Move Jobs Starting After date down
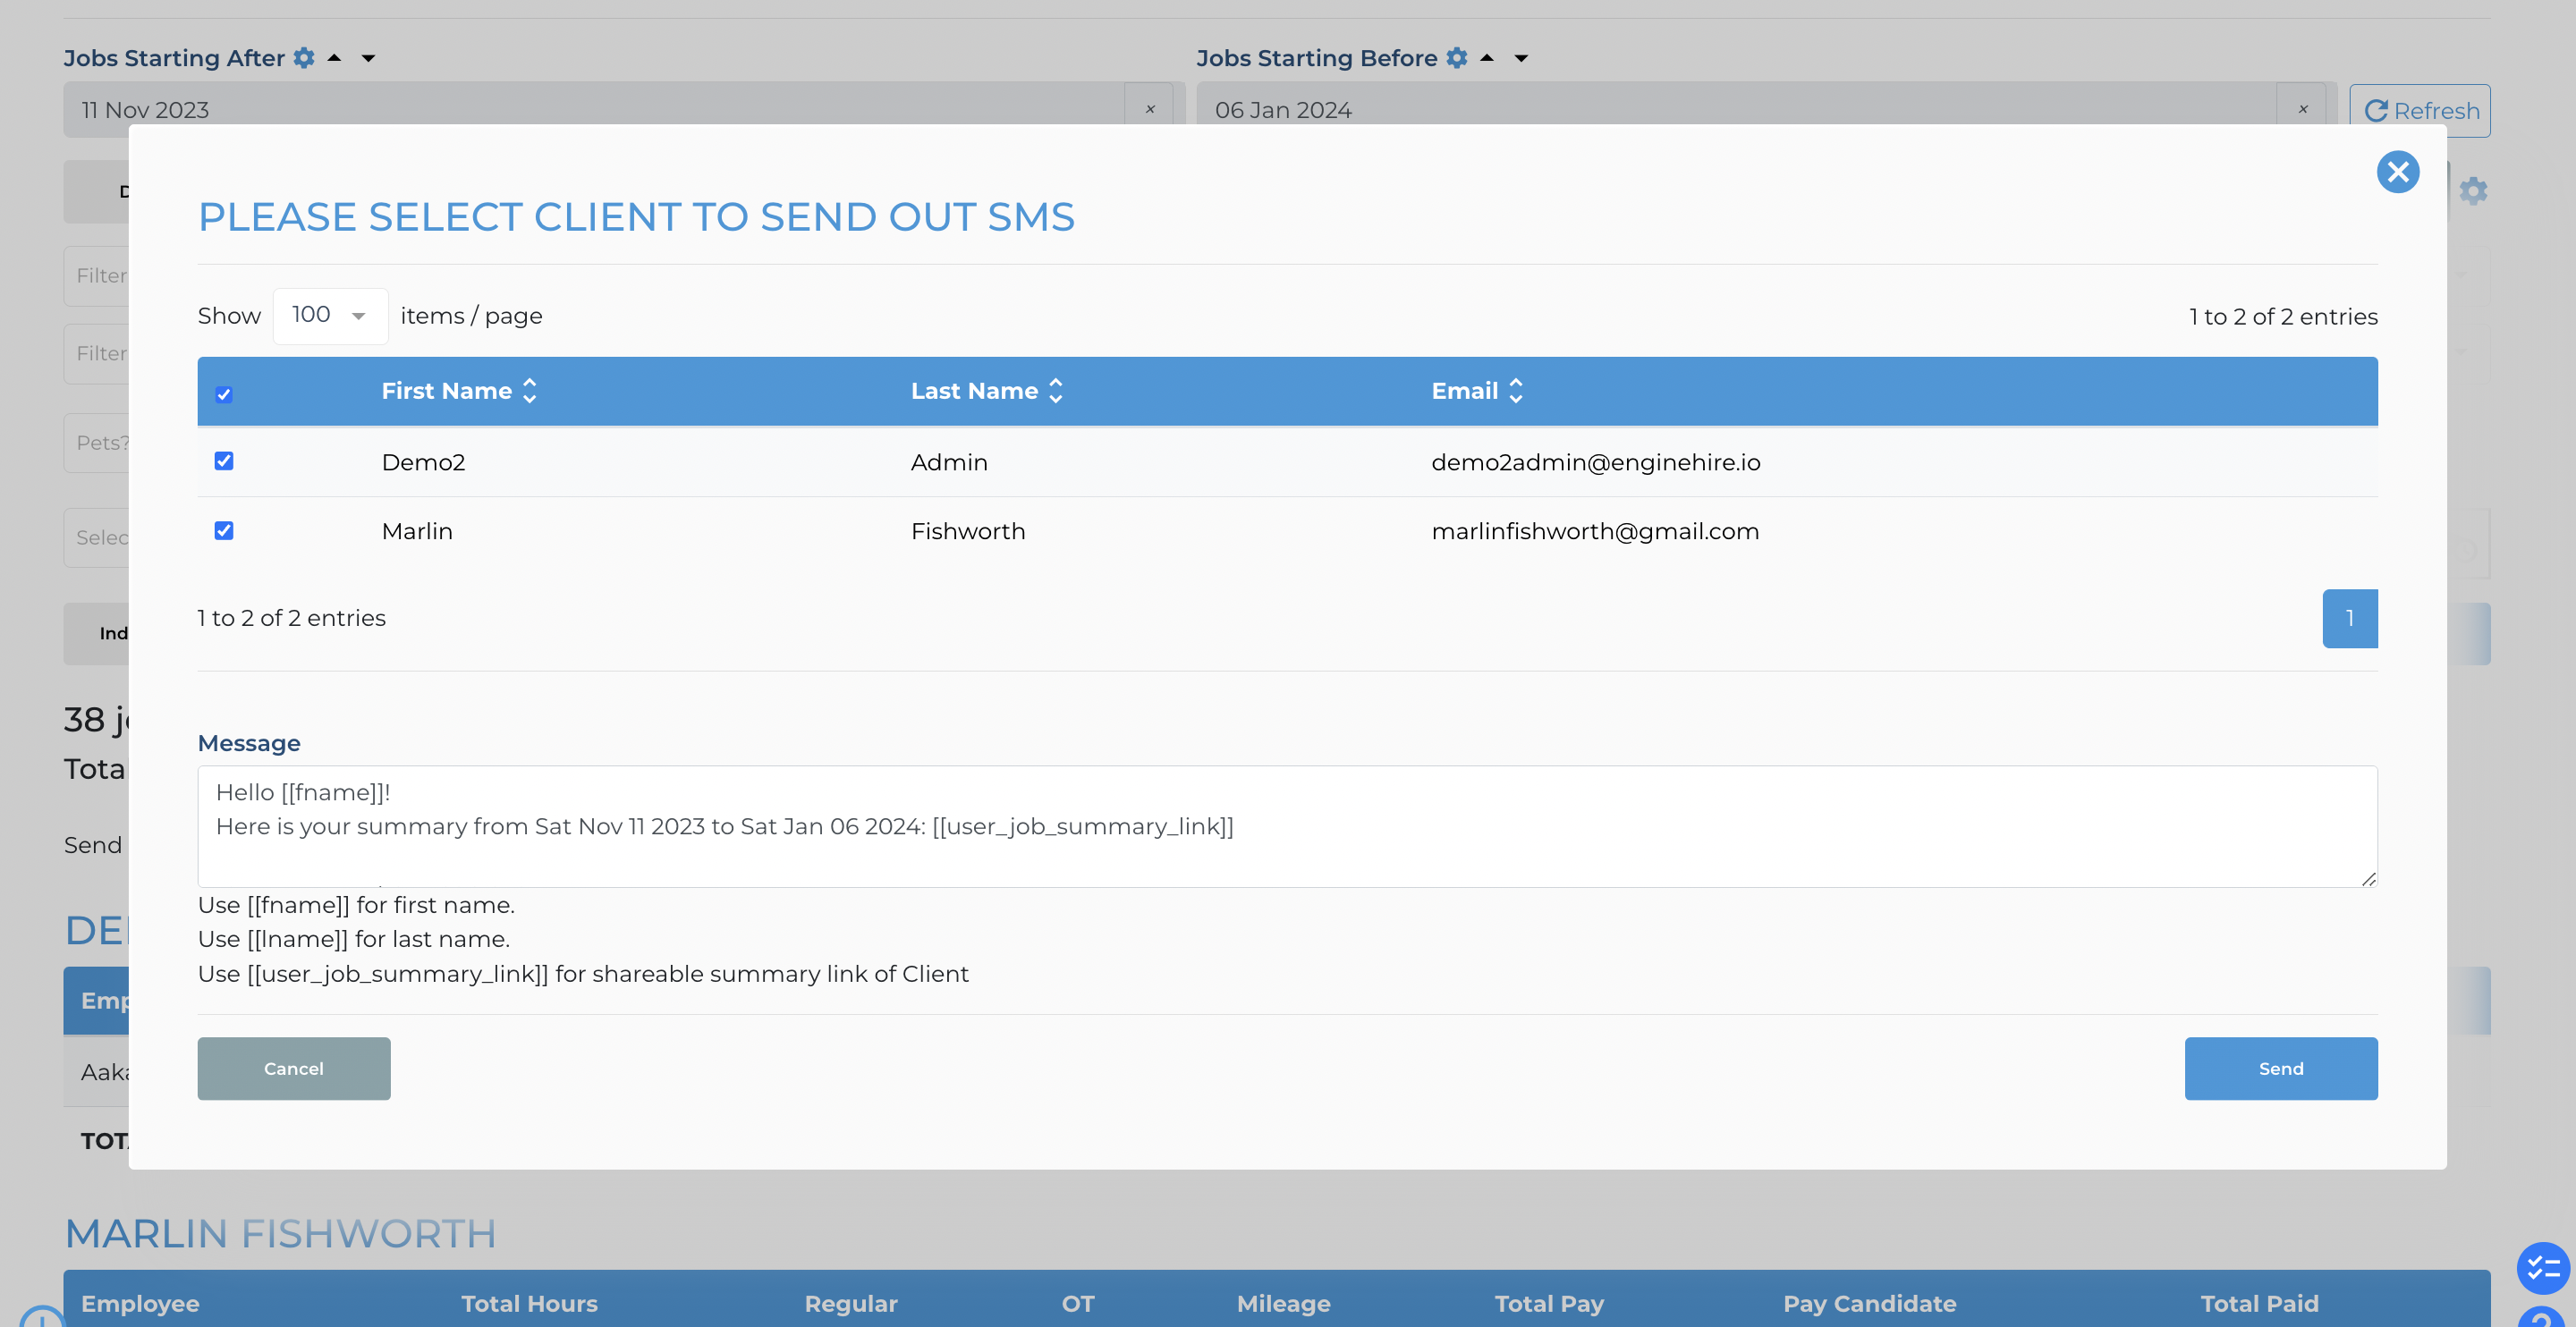 click(368, 58)
